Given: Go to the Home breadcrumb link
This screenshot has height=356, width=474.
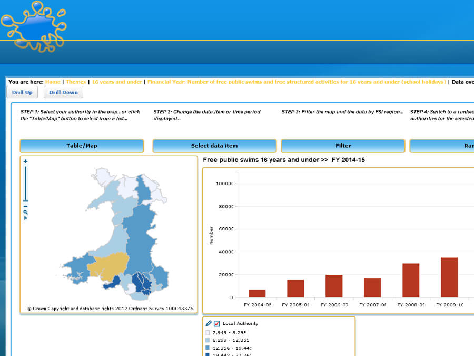Looking at the screenshot, I should click(53, 82).
